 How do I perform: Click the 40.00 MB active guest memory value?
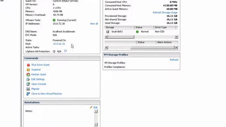pos(172,9)
